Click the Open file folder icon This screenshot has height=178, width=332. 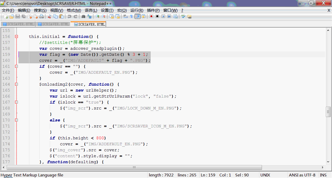[x=12, y=16]
